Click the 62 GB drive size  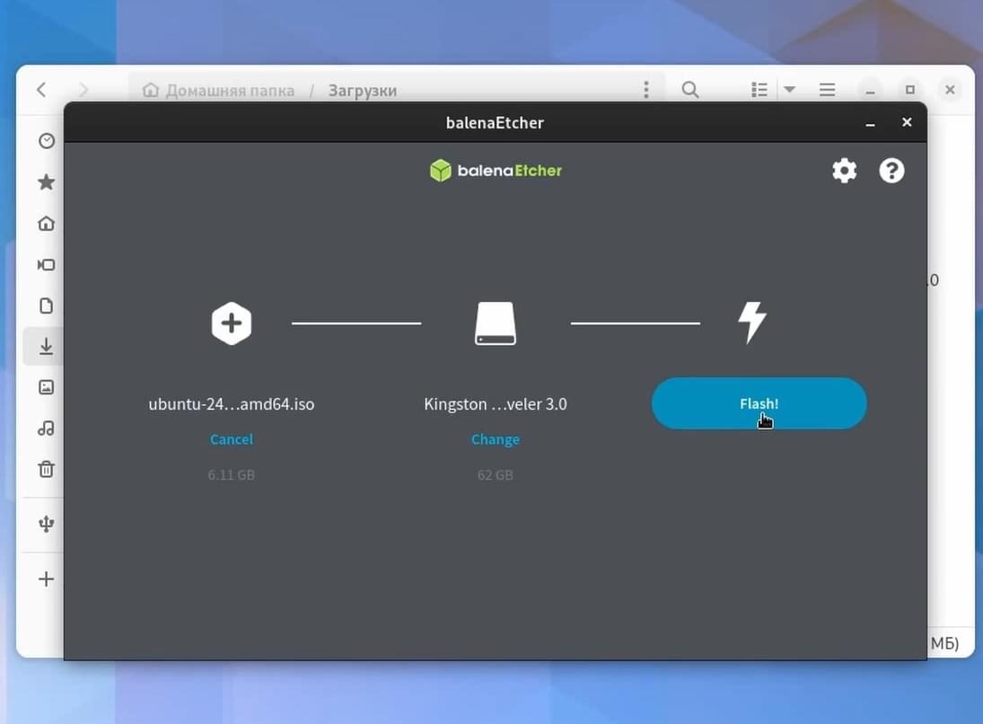pos(496,475)
